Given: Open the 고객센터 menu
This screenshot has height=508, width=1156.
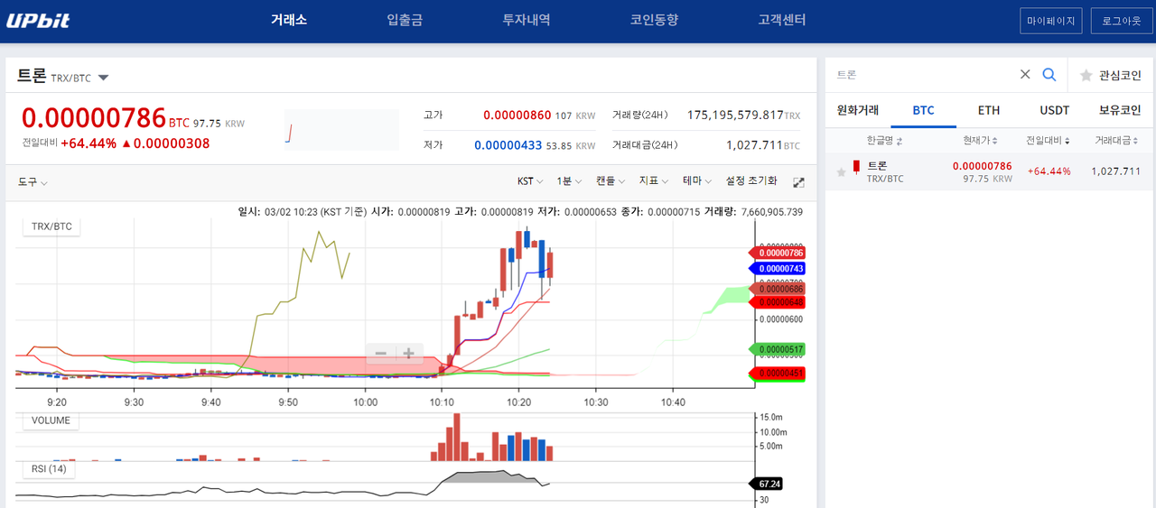Looking at the screenshot, I should pos(782,20).
